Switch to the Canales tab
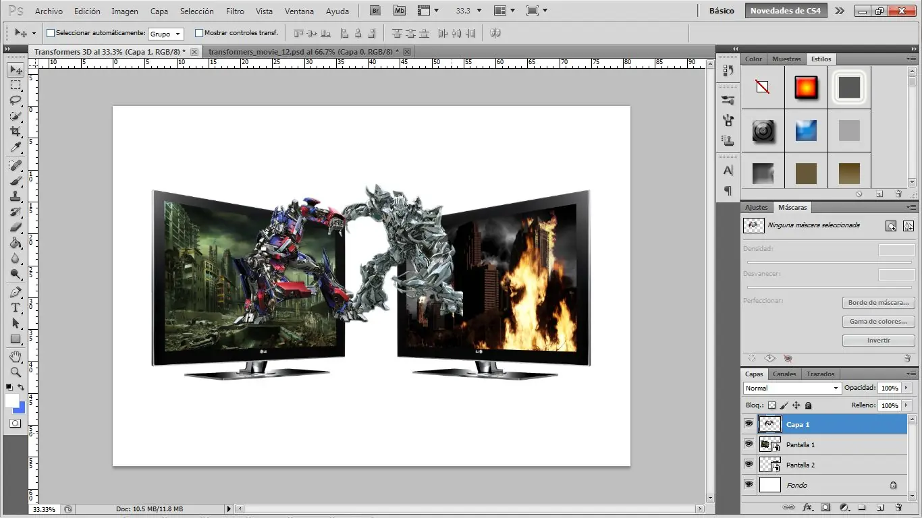 (x=784, y=374)
